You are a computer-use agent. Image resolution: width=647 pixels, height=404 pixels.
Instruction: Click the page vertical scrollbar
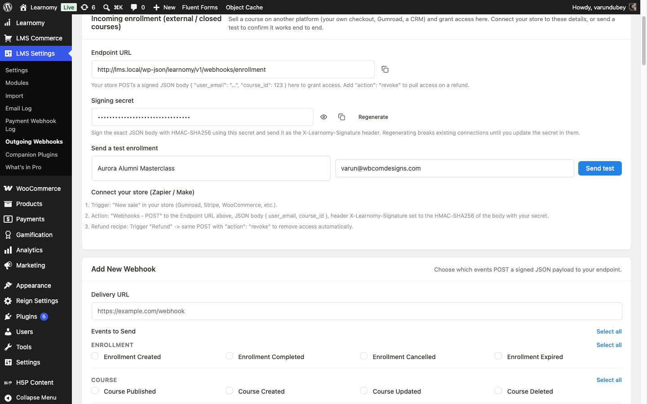(643, 40)
